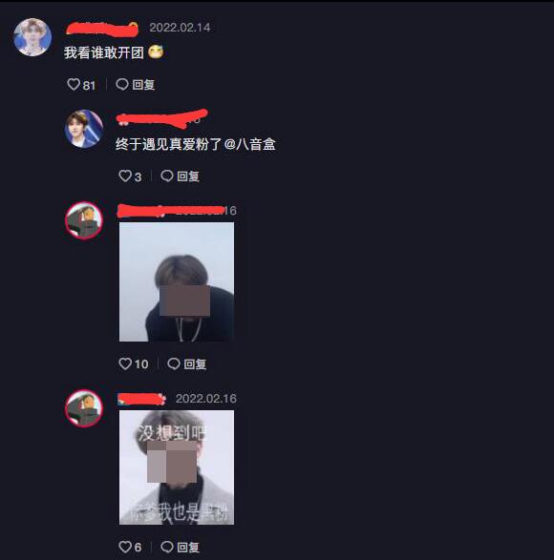Click reply bubble icon under 3-like comment
This screenshot has width=554, height=560.
(167, 176)
